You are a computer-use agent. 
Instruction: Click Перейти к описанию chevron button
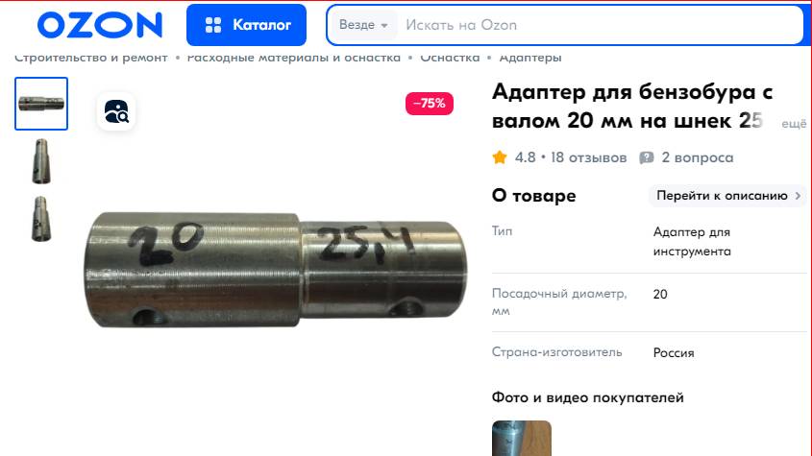tap(727, 196)
